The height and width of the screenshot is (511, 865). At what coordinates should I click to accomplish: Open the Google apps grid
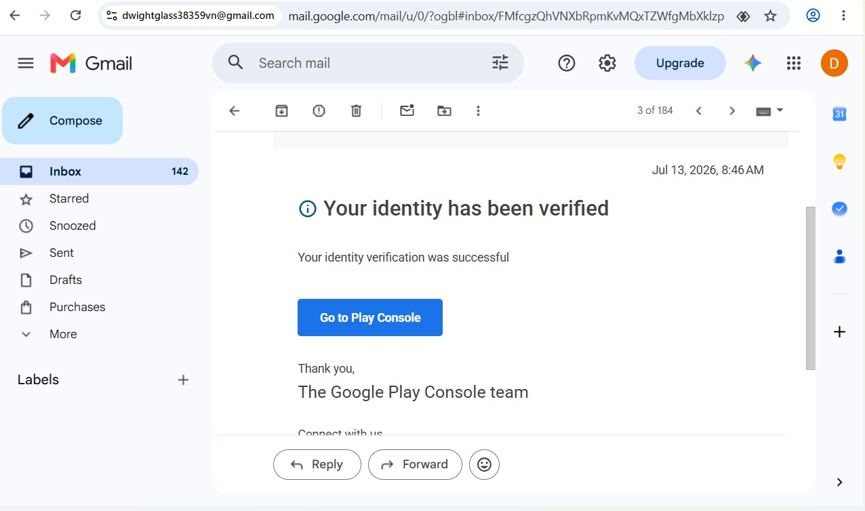point(794,63)
